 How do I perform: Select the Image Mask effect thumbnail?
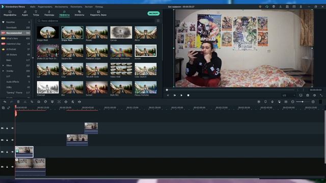(48, 33)
